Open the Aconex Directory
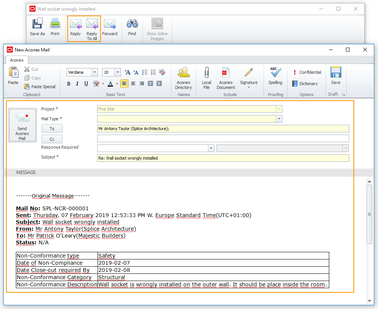This screenshot has width=378, height=309. click(x=183, y=78)
